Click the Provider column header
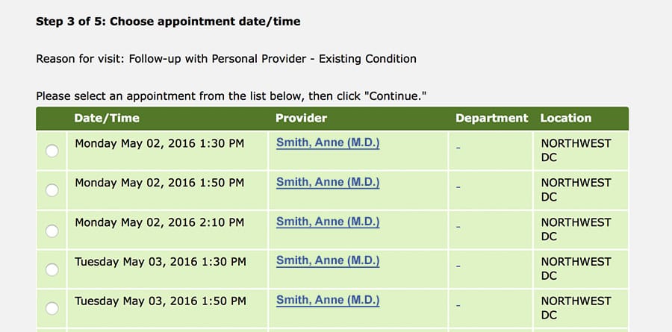This screenshot has width=672, height=332. coord(301,118)
